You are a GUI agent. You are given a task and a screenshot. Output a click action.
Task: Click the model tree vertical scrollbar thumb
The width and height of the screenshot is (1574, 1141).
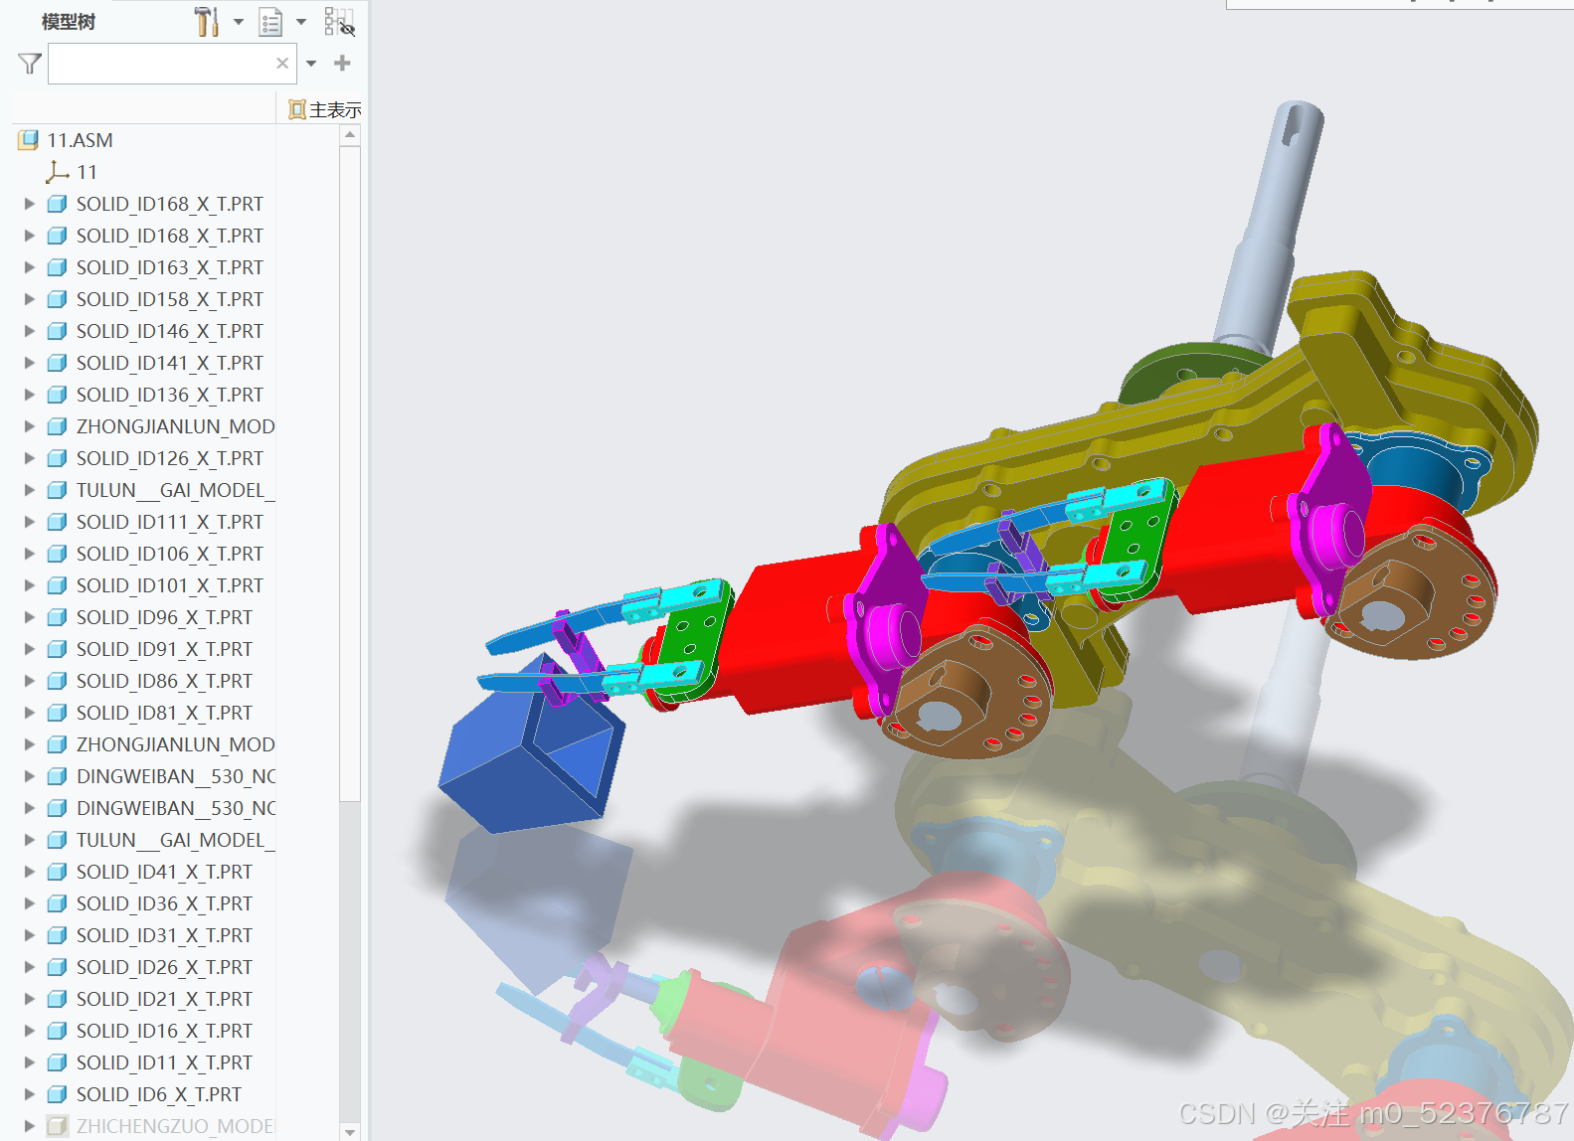(x=349, y=473)
